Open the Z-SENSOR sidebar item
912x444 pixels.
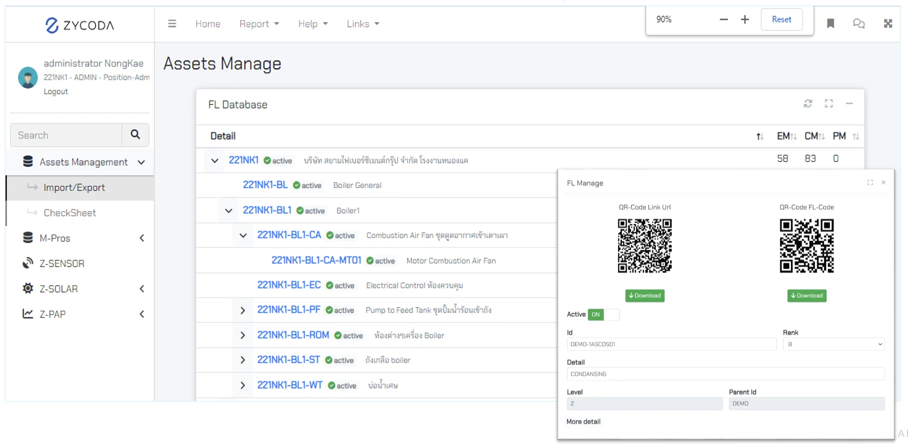point(80,263)
